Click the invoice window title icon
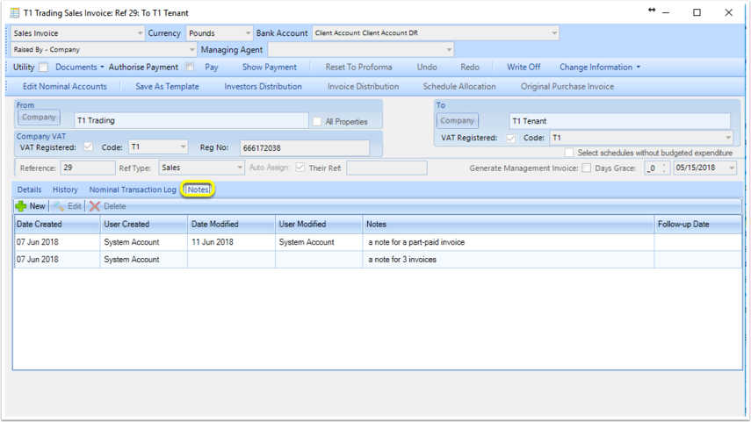This screenshot has width=751, height=422. [15, 13]
